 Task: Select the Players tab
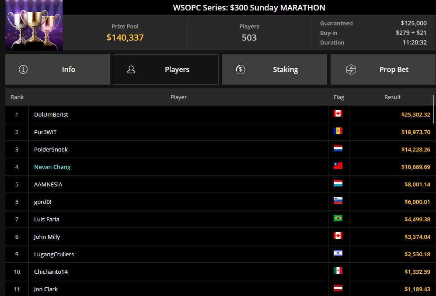point(166,69)
